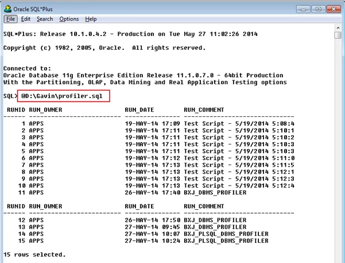Click BXJ_DBMS_PROFILER comment in row 12
This screenshot has height=263, width=345.
pos(215,220)
